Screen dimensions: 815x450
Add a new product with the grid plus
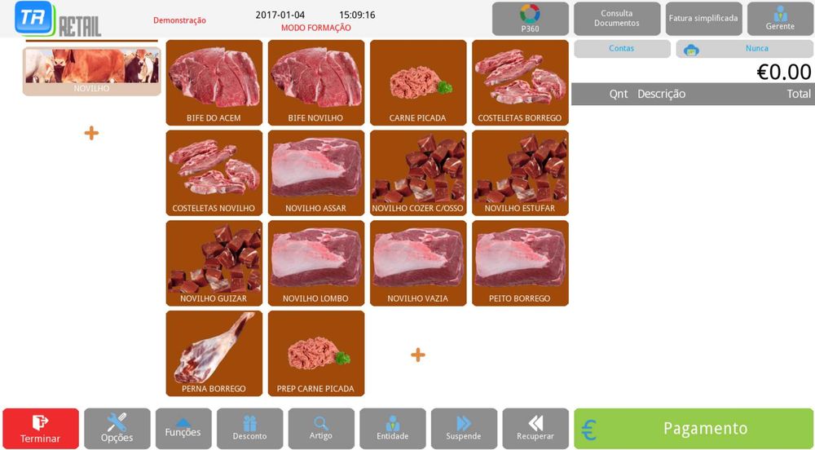pyautogui.click(x=418, y=355)
